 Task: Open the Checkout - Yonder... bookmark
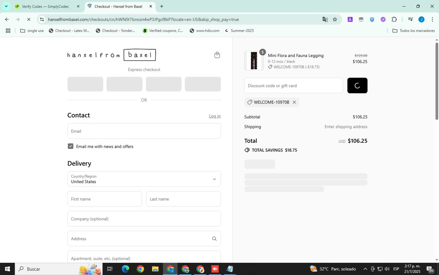click(x=116, y=30)
